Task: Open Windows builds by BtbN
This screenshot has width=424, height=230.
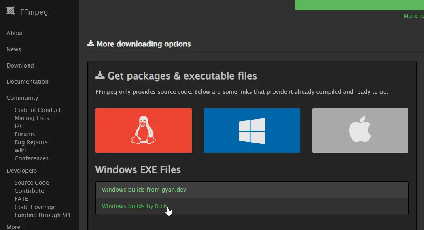Action: (x=135, y=206)
